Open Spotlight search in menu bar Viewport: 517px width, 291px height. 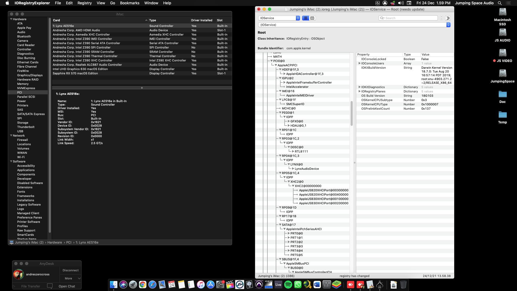click(x=500, y=3)
